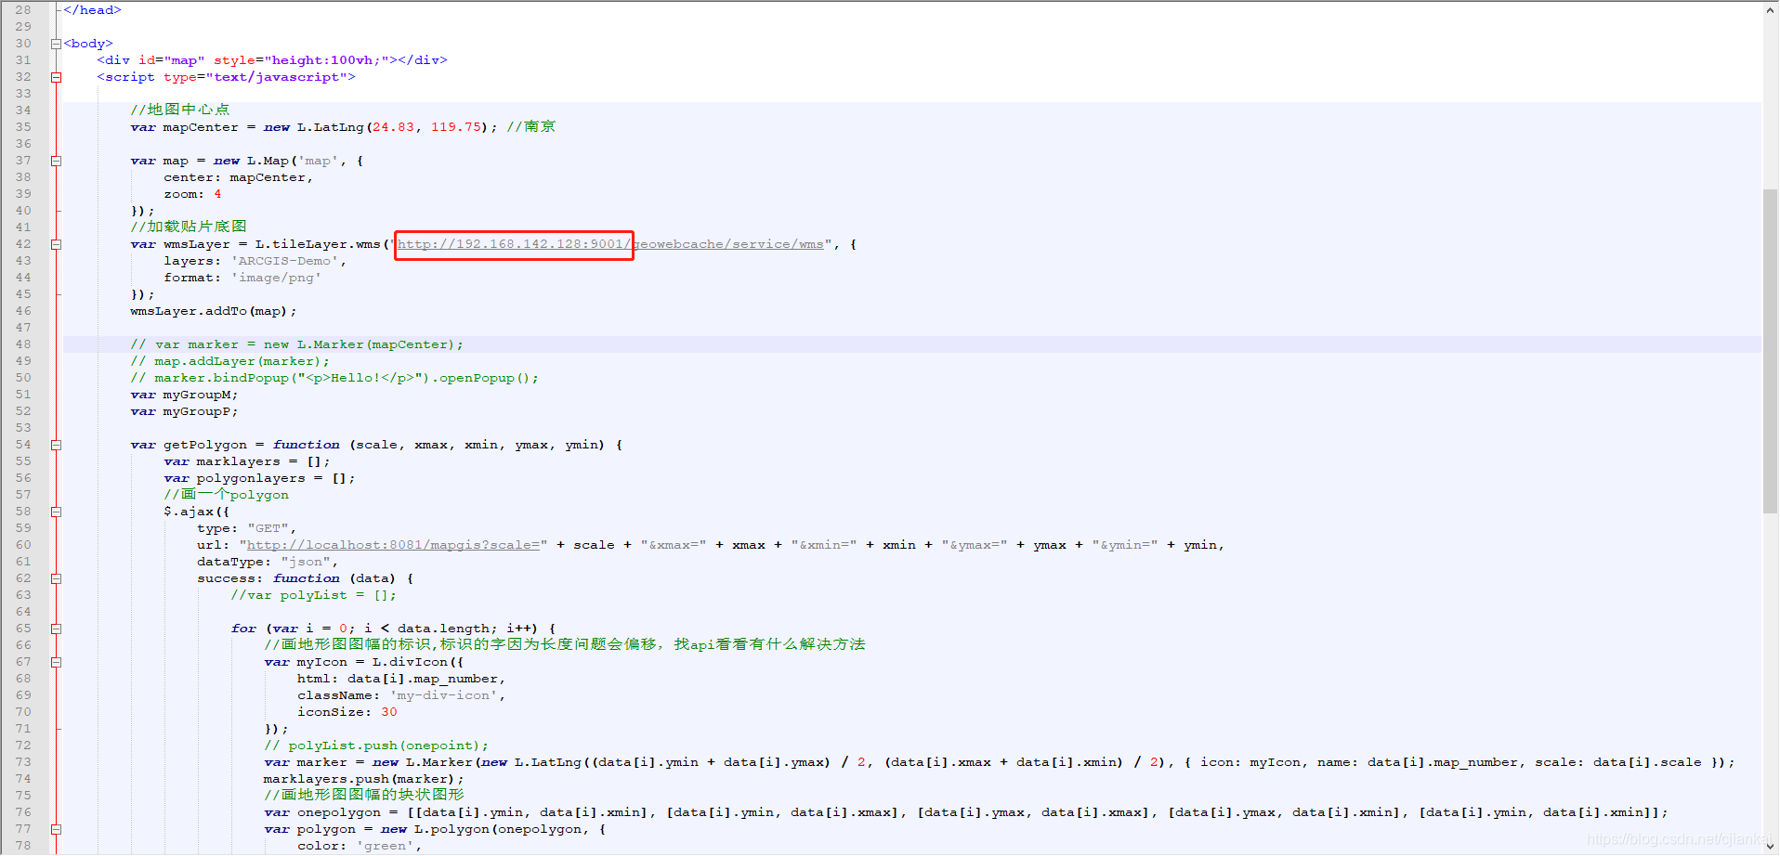Click the 'ARCGIS-Demo' layers value

[x=284, y=261]
